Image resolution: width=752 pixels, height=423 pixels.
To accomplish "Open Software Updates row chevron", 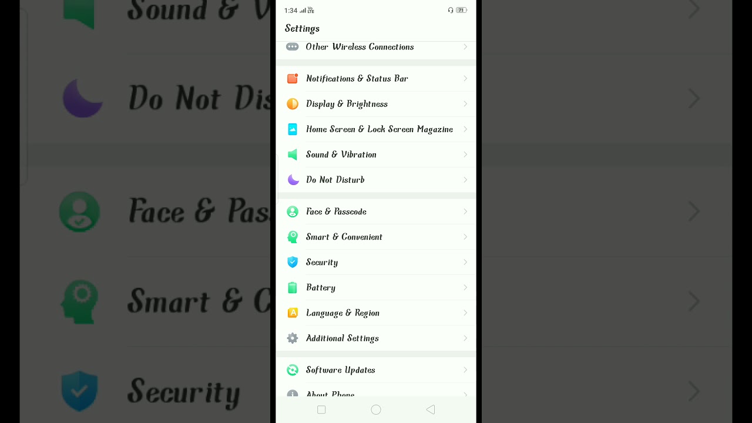I will coord(465,370).
